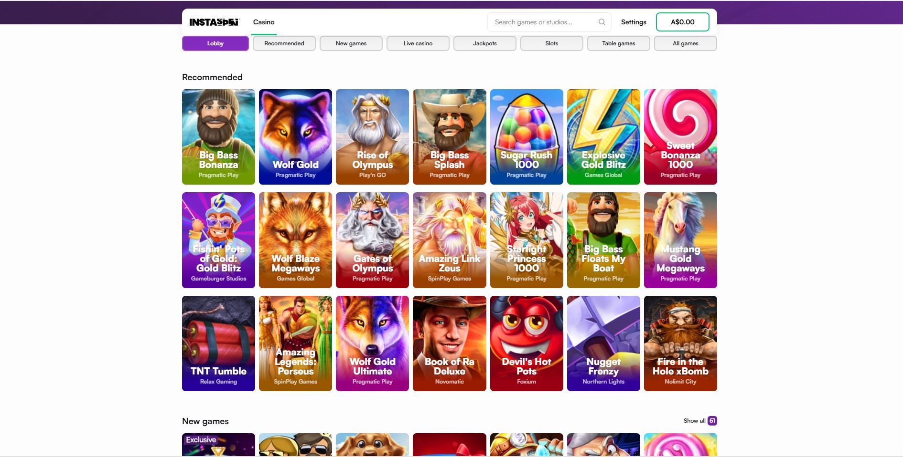Click the InstaSpin logo
The image size is (903, 457).
click(214, 22)
